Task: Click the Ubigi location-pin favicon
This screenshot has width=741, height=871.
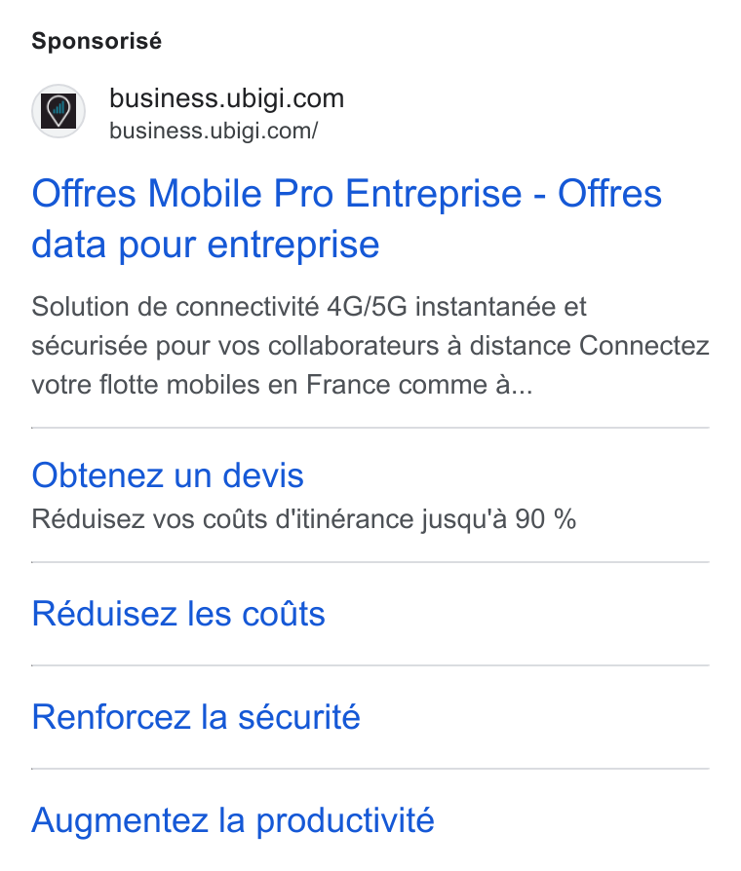Action: (58, 111)
